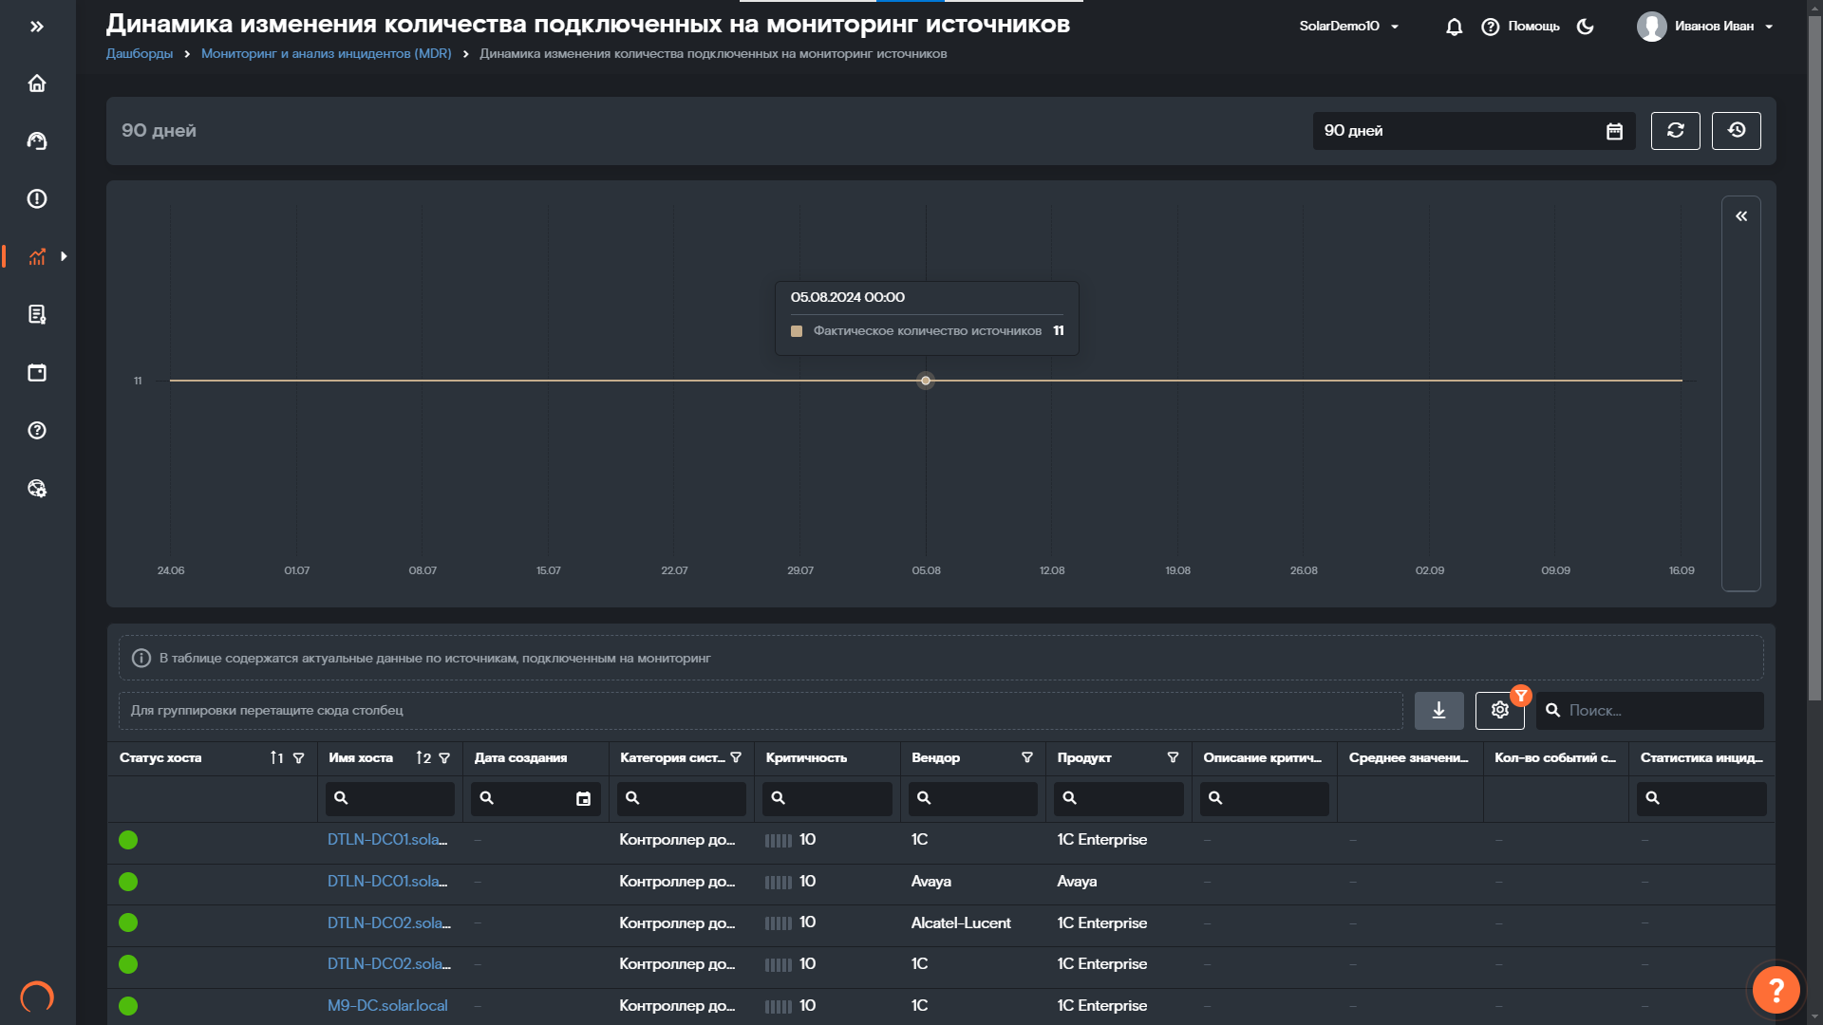Expand the left sidebar navigation

tap(37, 27)
